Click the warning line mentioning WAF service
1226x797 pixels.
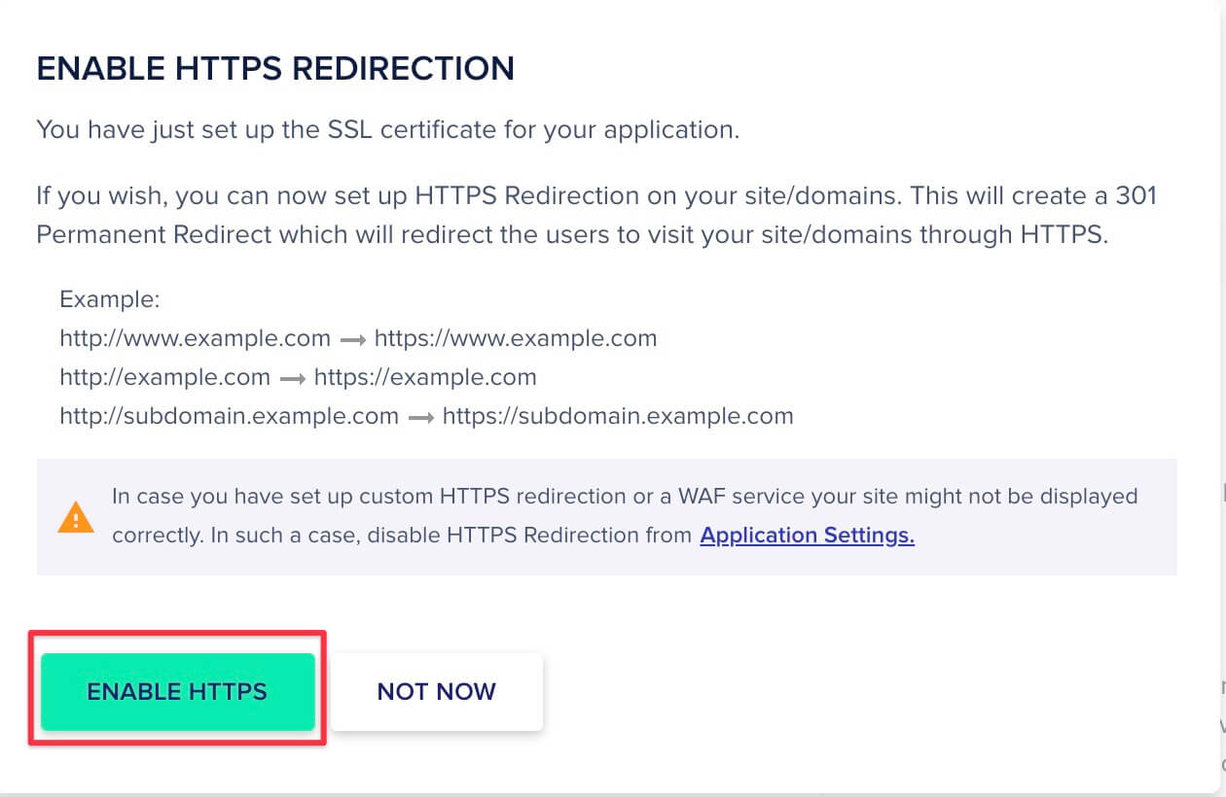tap(625, 496)
